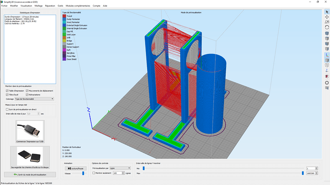Screen dimensions: 330x185
Task: Toggle solid model rendering icon
Action: (x=327, y=60)
